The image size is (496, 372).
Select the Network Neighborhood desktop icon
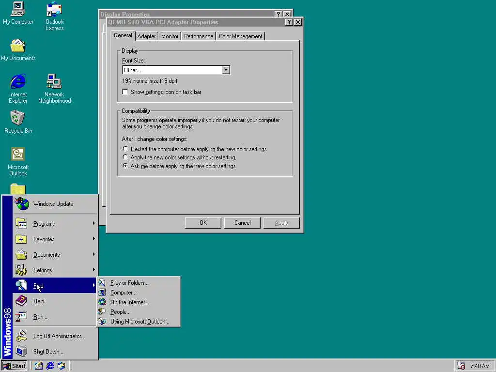(x=54, y=89)
